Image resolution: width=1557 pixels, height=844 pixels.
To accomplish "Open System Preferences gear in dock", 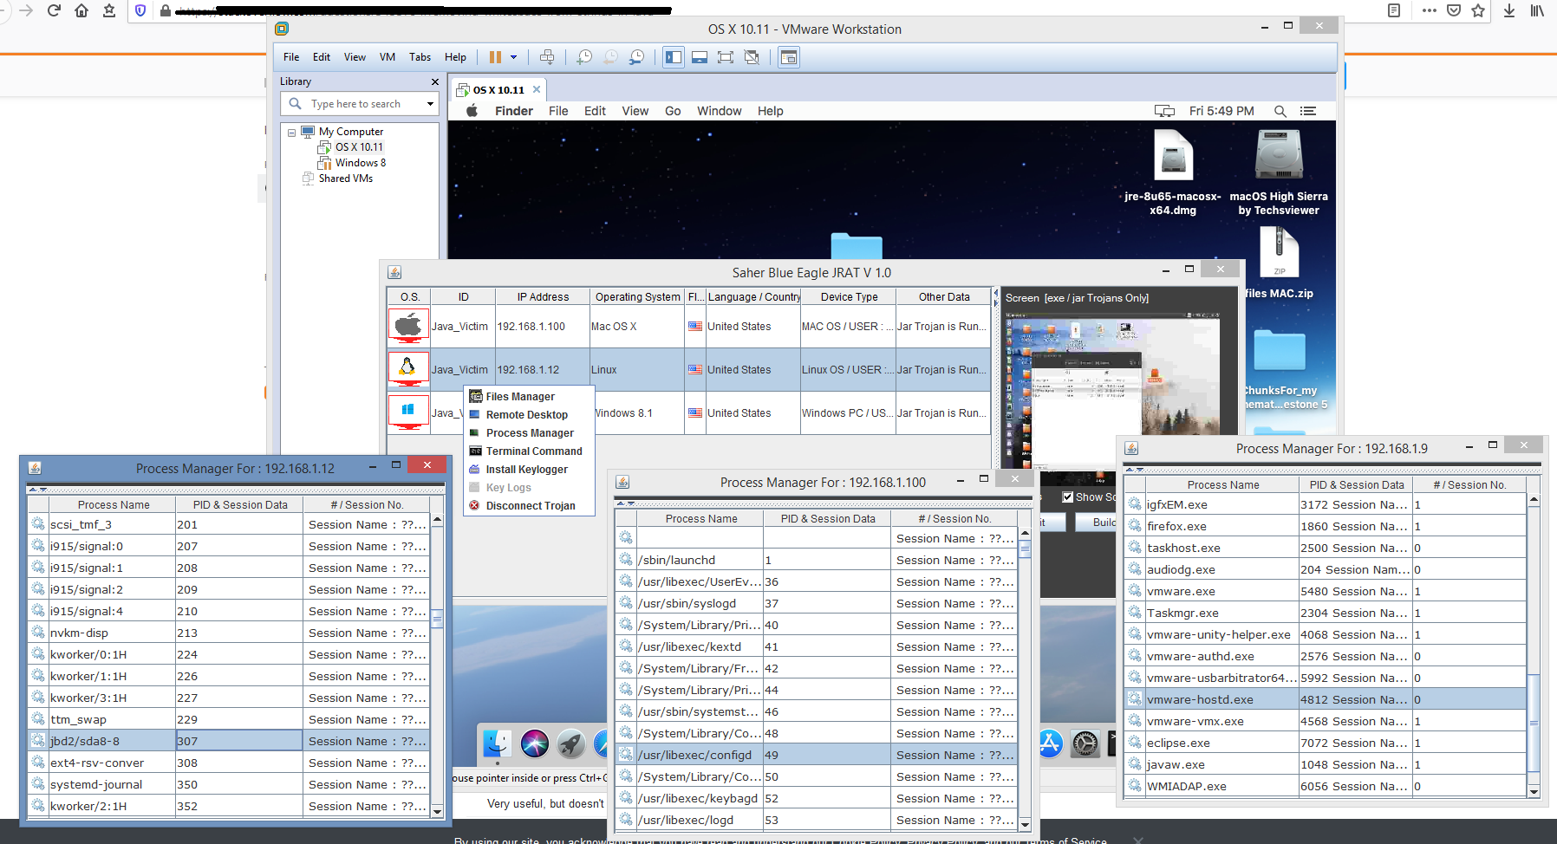I will click(1085, 743).
